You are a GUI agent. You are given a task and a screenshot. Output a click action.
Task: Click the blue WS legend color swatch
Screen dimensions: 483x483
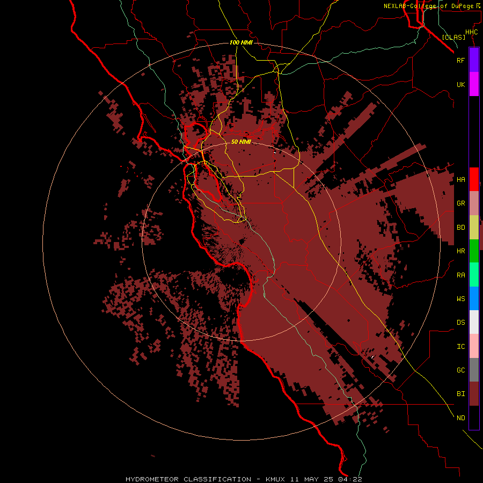474,298
